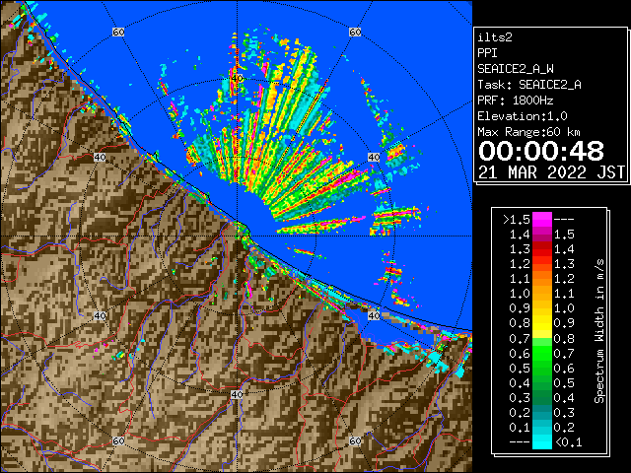The height and width of the screenshot is (473, 631).
Task: Click the radar origin where the crosshair lines meet
Action: click(x=237, y=236)
